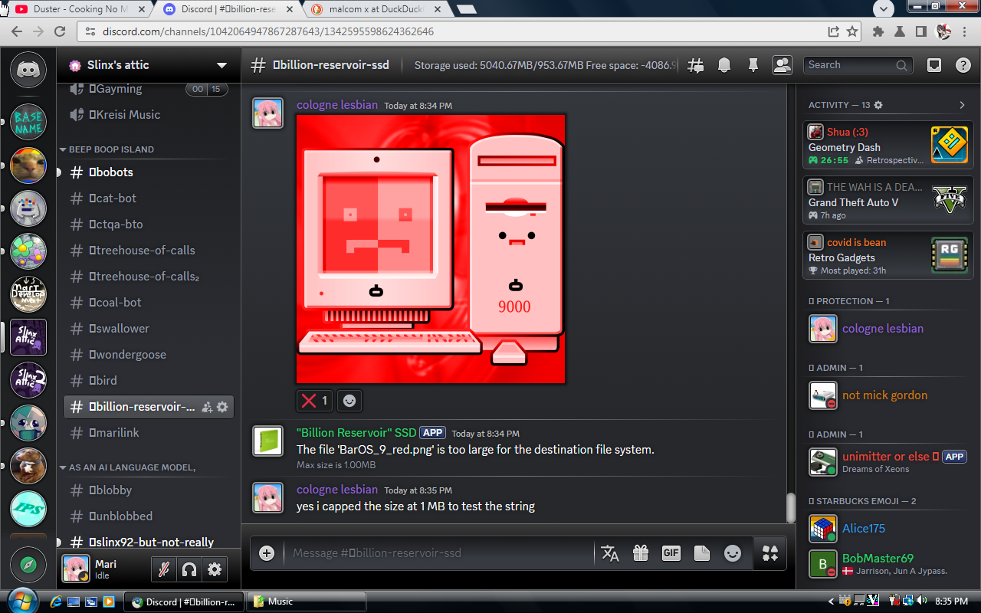
Task: Toggle deafen with headphones button
Action: pos(189,569)
